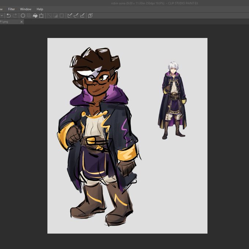Expand the toolbar dropdown chevron
249x249 pixels.
pos(2,16)
